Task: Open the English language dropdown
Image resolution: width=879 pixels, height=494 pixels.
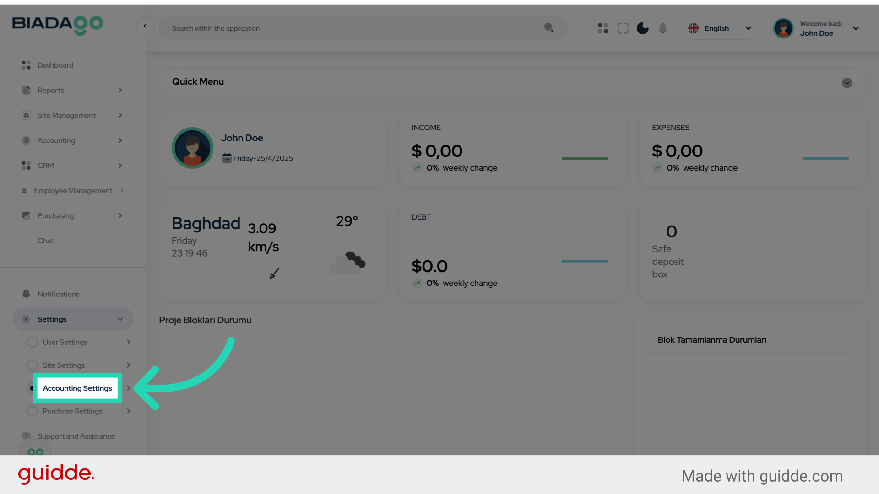Action: pyautogui.click(x=720, y=28)
